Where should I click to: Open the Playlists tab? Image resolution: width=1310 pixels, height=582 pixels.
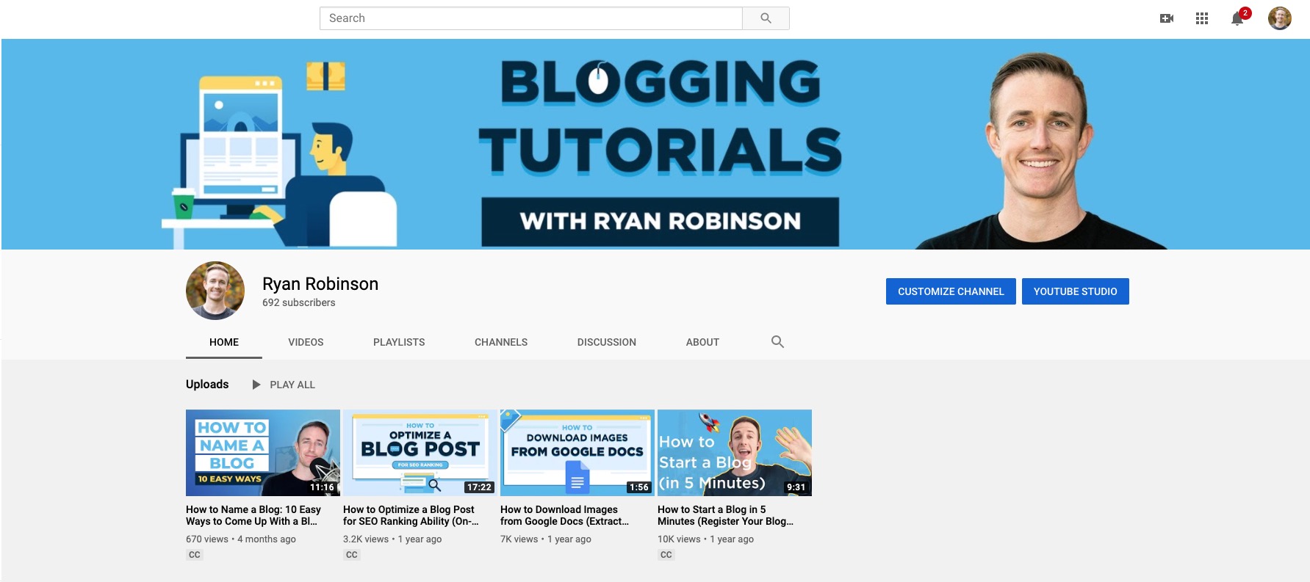[399, 342]
